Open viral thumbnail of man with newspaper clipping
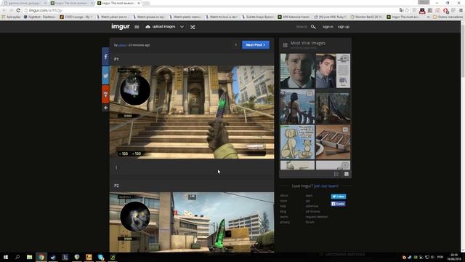This screenshot has height=262, width=465. (x=333, y=71)
